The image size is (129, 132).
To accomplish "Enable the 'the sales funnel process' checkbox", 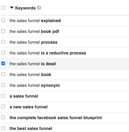I will [3, 42].
